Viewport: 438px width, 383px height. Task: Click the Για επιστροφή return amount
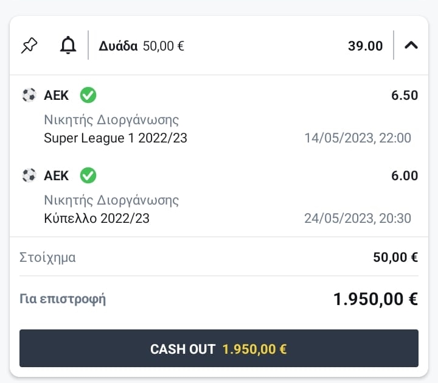pos(375,299)
